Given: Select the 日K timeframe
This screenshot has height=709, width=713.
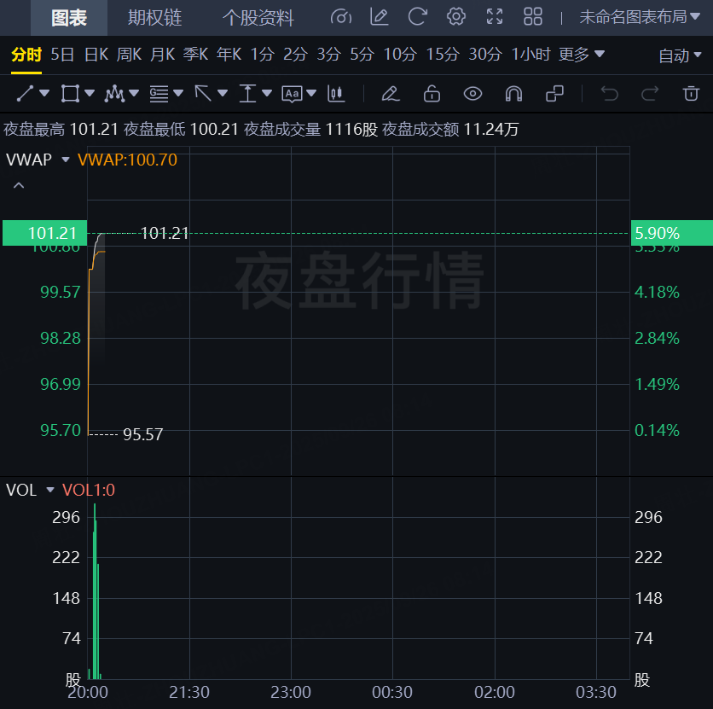Looking at the screenshot, I should tap(96, 55).
